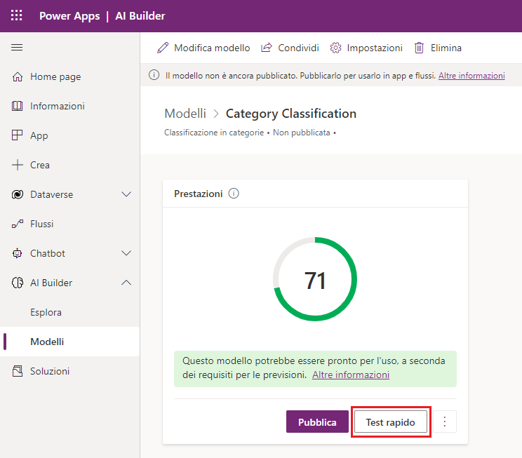This screenshot has height=458, width=522.
Task: Go to Soluzioni in sidebar
Action: (49, 371)
